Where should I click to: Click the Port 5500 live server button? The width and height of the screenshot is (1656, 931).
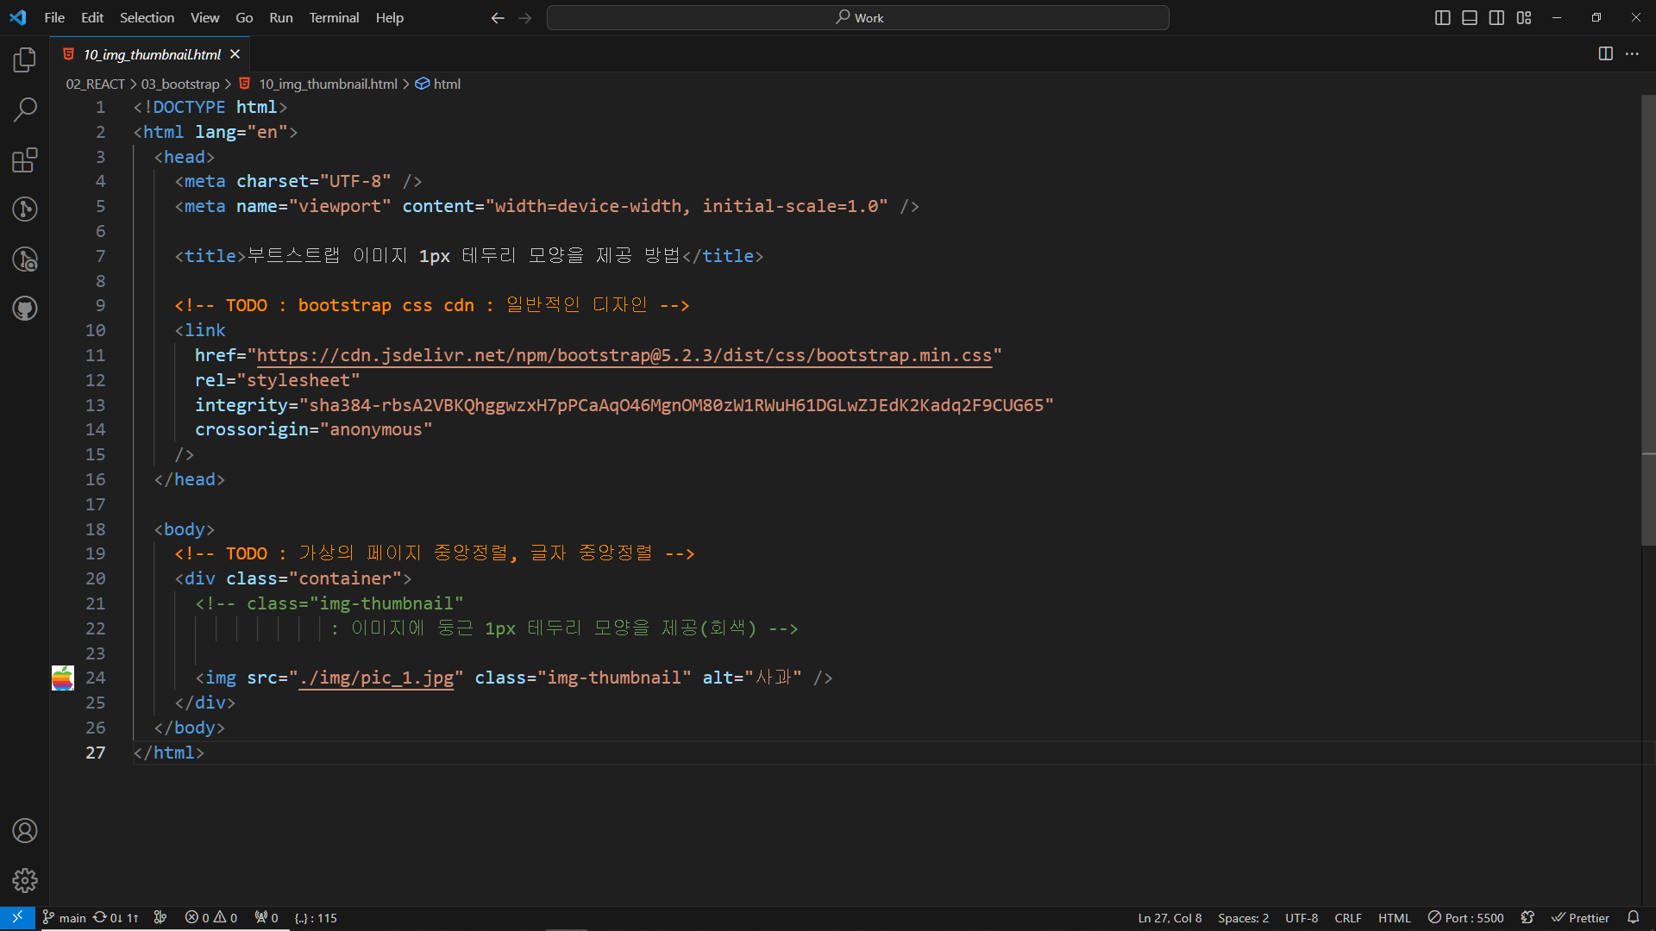pos(1465,918)
